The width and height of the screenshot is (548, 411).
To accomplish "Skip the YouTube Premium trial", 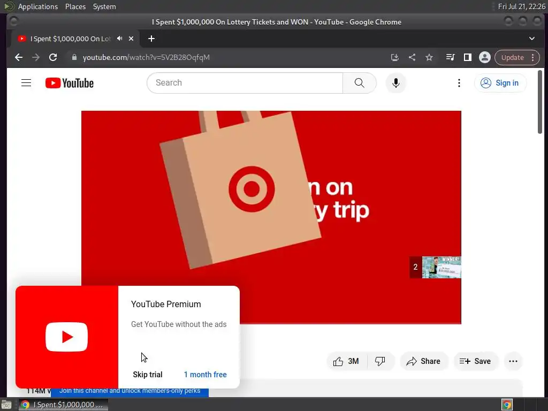I will (x=148, y=374).
